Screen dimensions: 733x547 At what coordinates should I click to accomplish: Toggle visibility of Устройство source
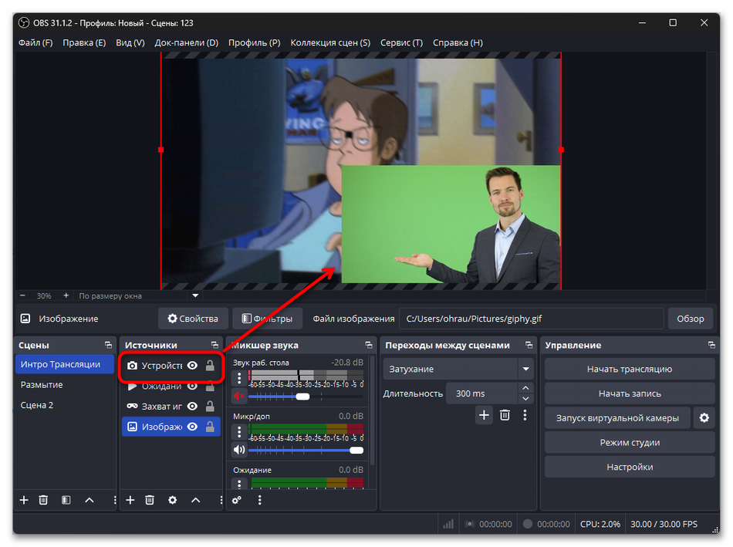(x=192, y=366)
